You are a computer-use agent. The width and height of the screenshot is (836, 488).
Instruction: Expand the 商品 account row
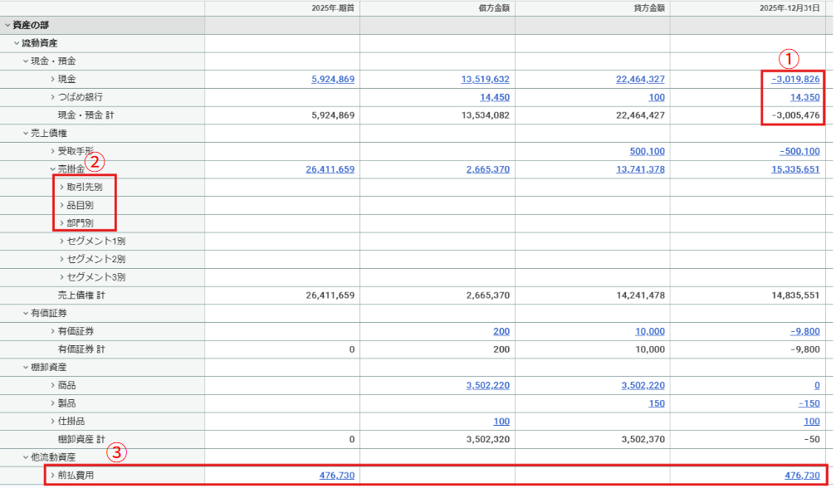[53, 385]
